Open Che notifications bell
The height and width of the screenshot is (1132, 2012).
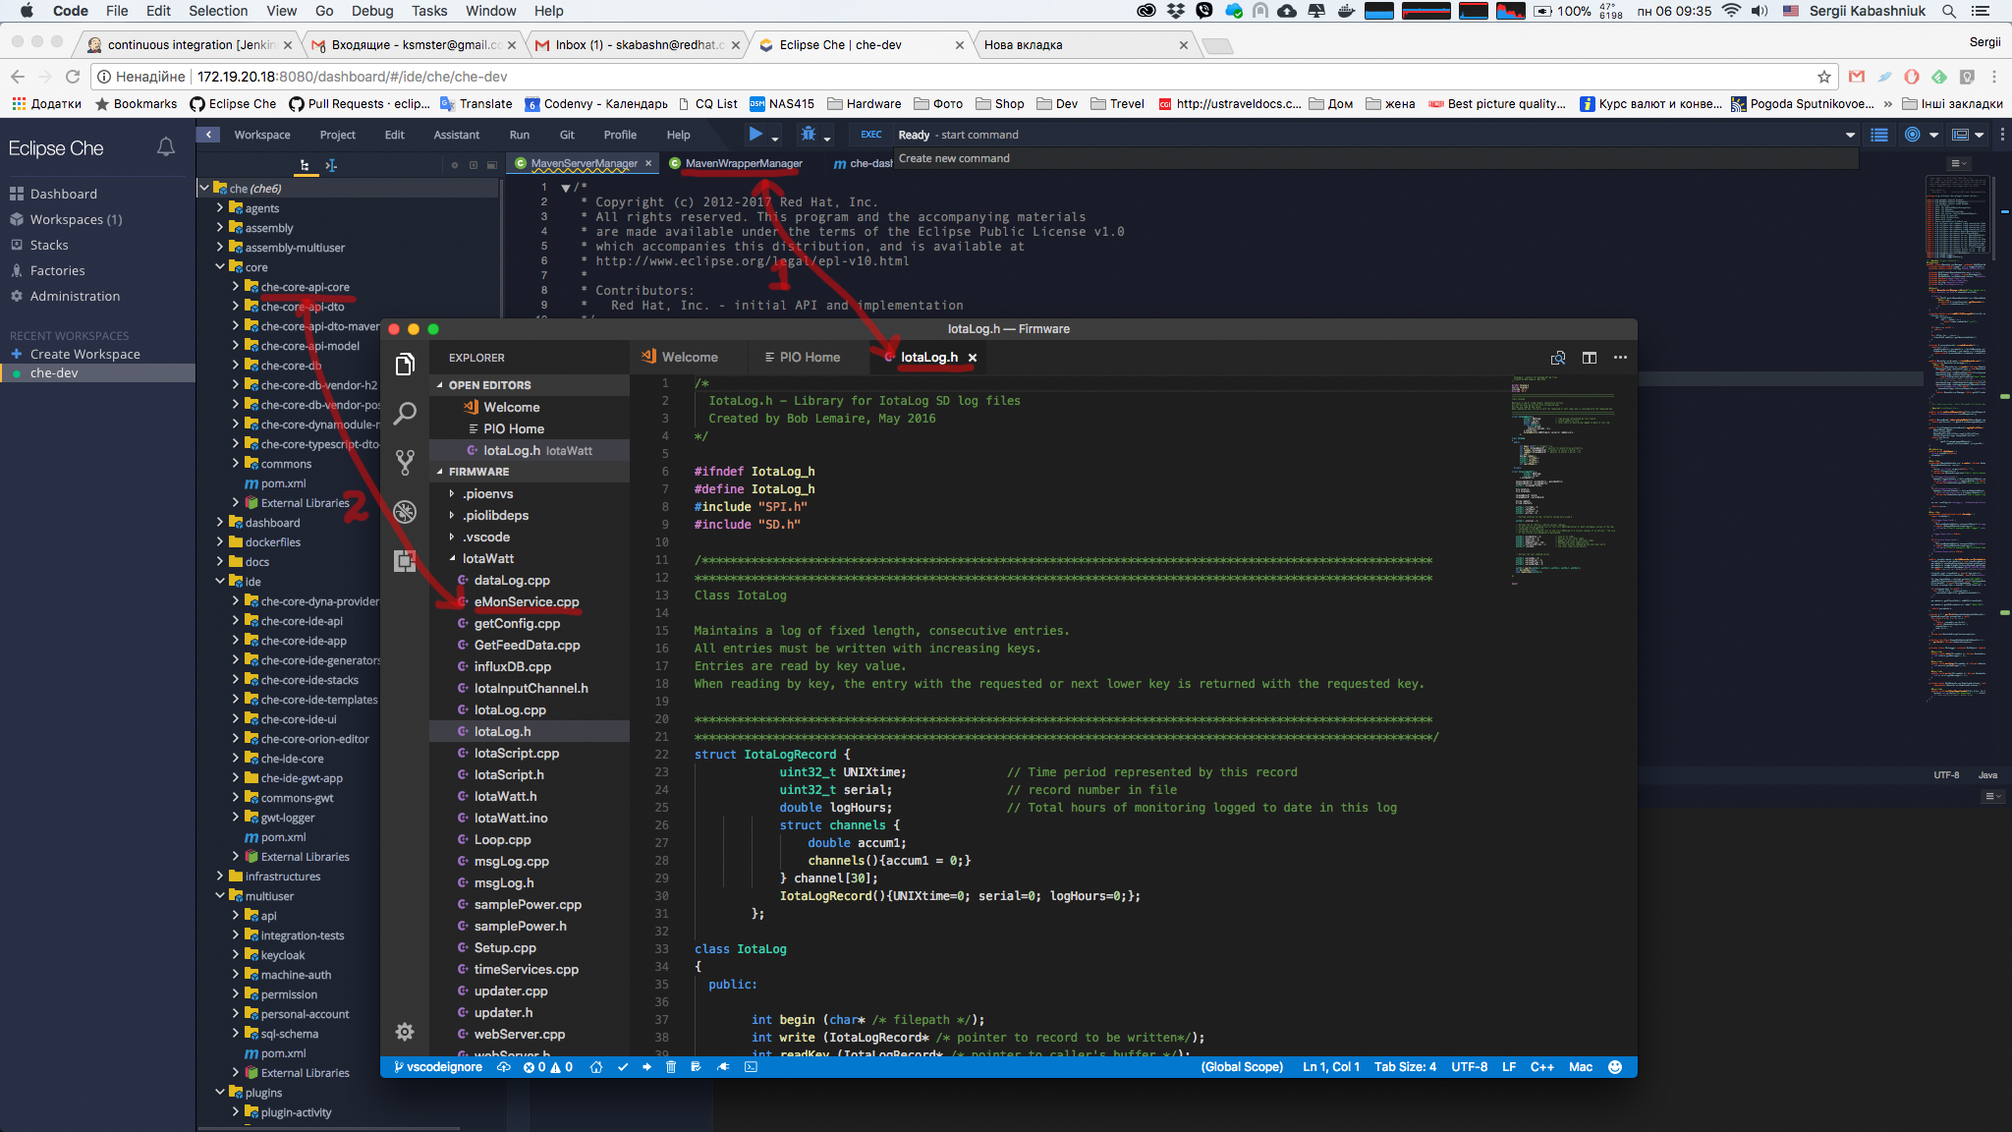click(x=166, y=147)
